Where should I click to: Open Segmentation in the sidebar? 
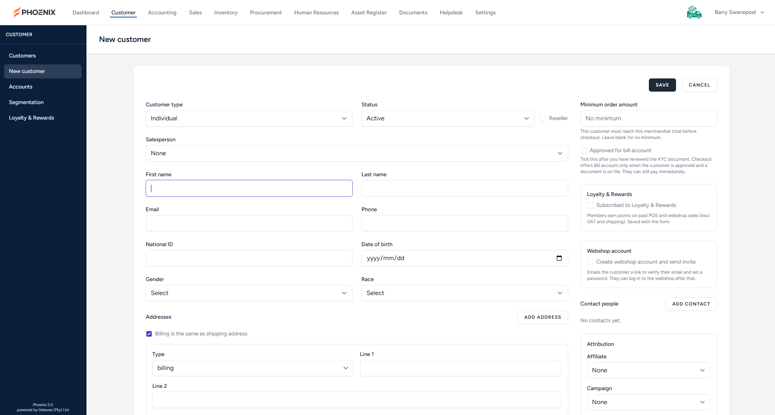(x=43, y=102)
